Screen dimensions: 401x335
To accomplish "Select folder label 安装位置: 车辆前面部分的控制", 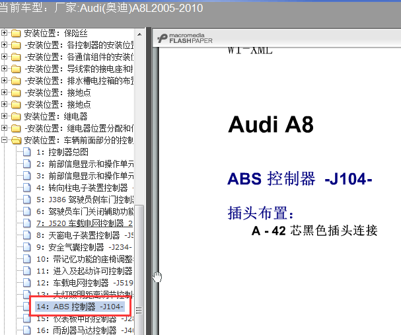I will (79, 140).
